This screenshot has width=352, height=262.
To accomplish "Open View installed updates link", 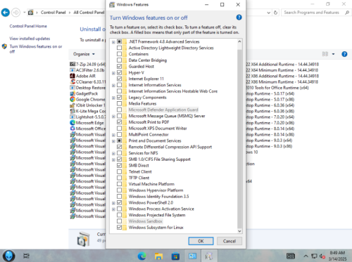I will 30,39.
